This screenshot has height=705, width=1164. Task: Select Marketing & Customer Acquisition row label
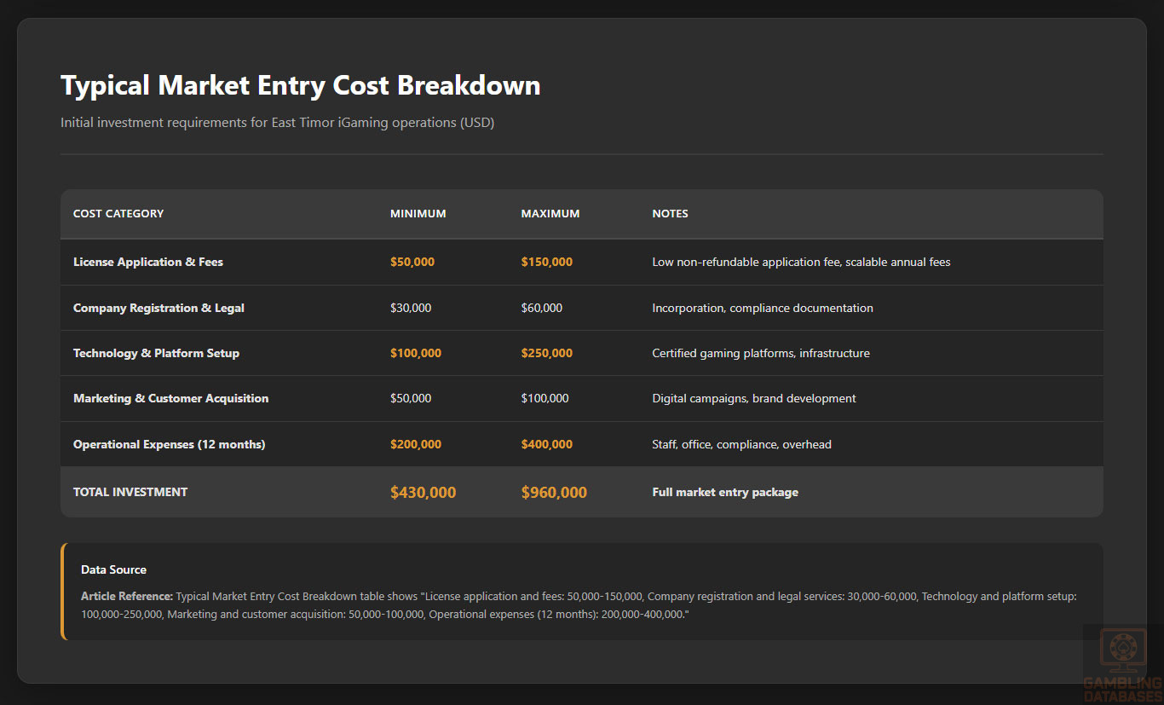(170, 398)
